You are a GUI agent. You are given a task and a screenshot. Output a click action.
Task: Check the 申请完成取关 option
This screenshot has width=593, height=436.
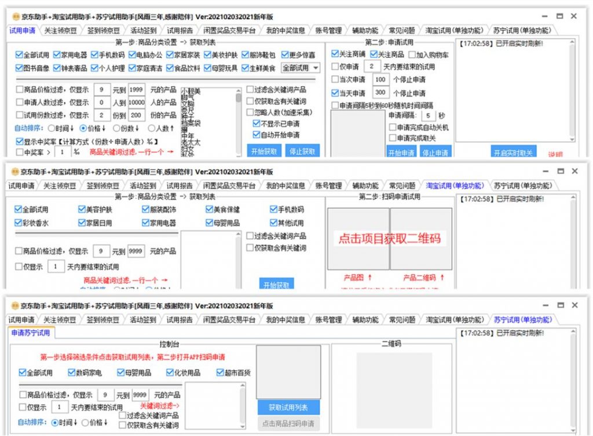pos(393,138)
